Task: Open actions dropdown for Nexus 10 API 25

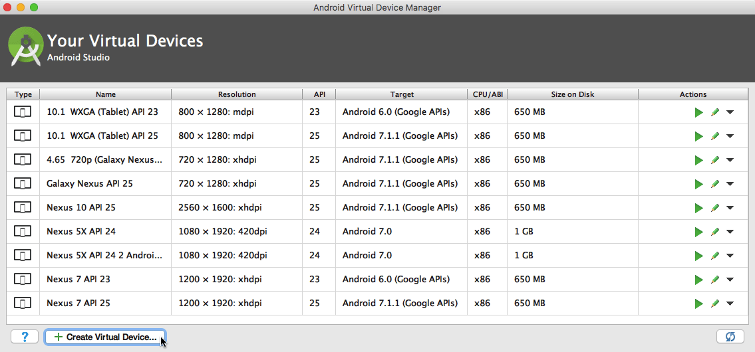Action: click(x=730, y=208)
